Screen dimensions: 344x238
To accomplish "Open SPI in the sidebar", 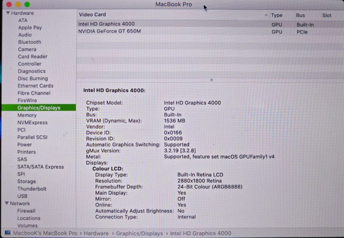I will 21,174.
